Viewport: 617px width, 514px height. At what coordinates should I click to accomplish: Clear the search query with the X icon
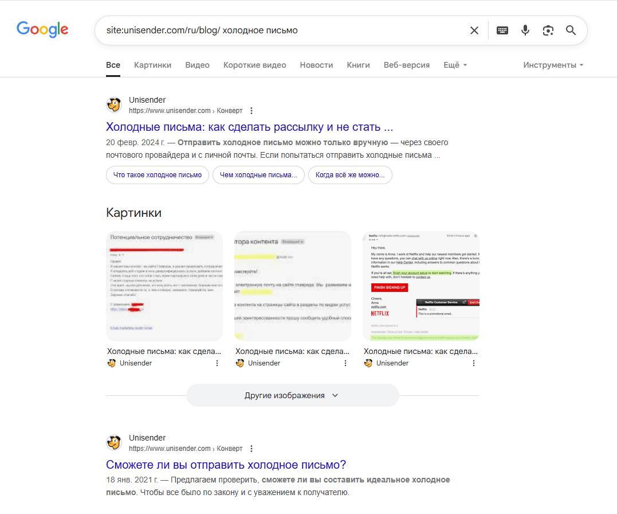474,30
